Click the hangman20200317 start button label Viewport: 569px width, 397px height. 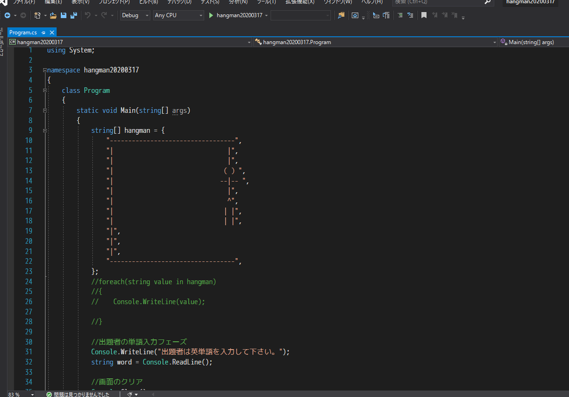239,15
